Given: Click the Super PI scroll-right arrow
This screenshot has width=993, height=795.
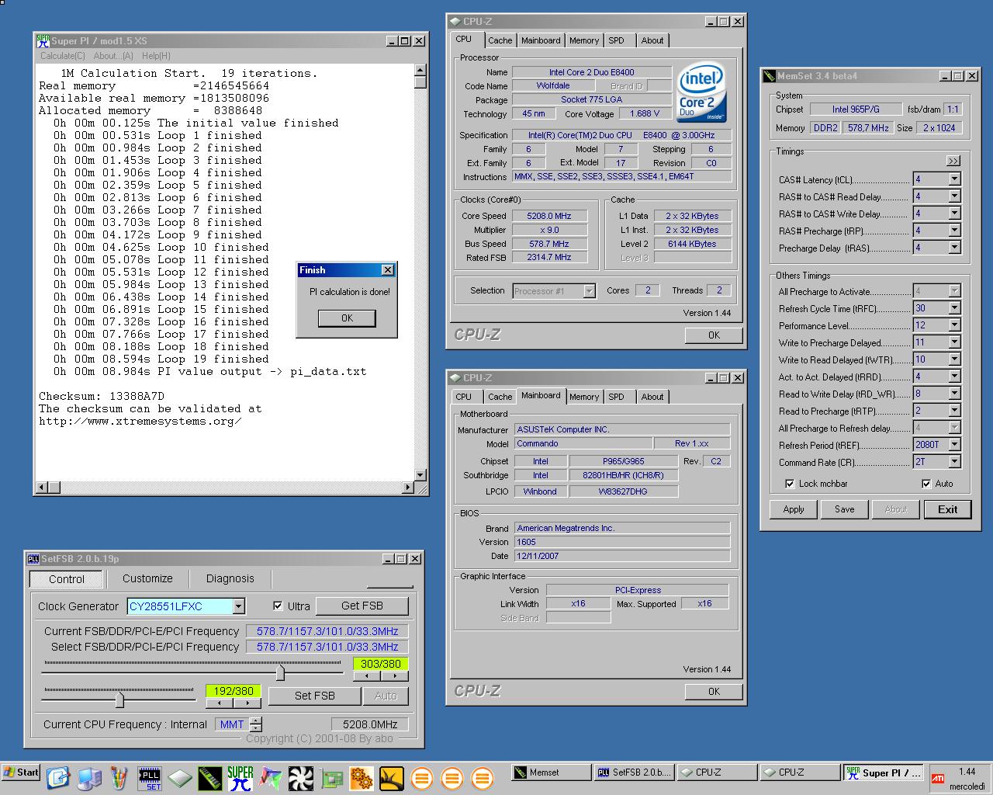Looking at the screenshot, I should click(x=407, y=488).
